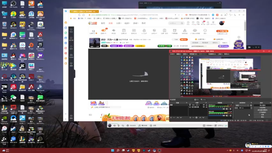272x153 pixels.
Task: Expand the 视频 dropdown in Douyu navigation
Action: pyautogui.click(x=127, y=23)
